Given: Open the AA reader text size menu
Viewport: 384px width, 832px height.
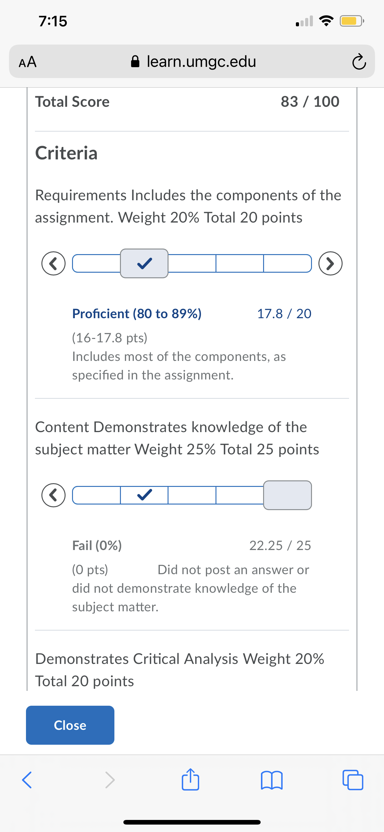Looking at the screenshot, I should coord(28,62).
